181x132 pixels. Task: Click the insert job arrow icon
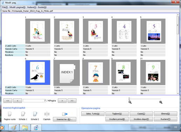click(65, 114)
